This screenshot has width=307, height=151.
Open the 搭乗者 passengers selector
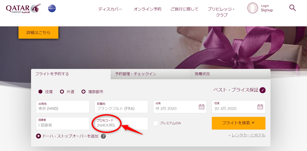(63, 123)
